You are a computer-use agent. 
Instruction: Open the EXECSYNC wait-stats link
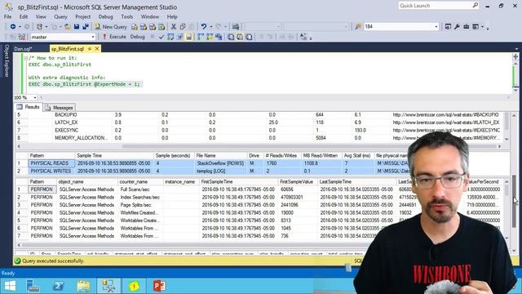[446, 131]
